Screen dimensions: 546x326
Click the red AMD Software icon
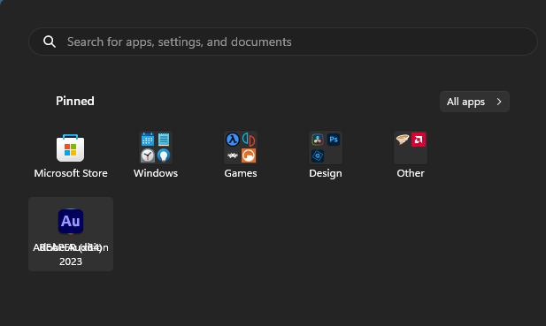pos(419,140)
